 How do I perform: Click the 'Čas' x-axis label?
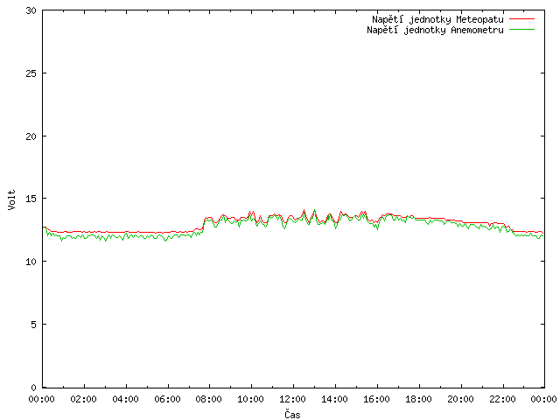[x=292, y=414]
